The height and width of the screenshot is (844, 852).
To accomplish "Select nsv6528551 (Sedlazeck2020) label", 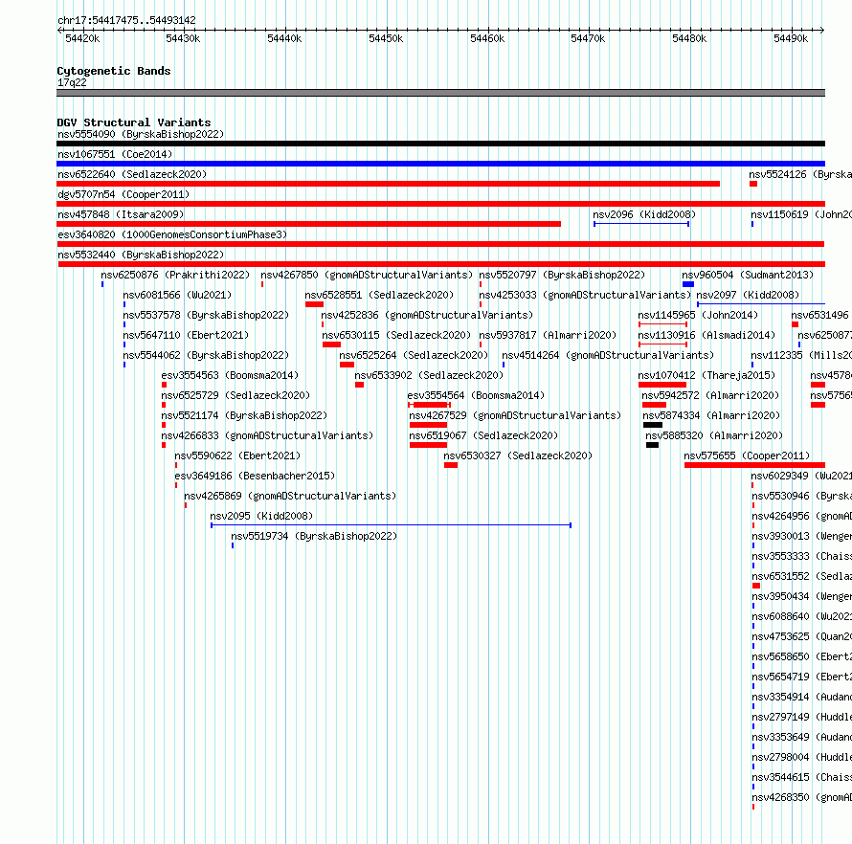I will 379,295.
